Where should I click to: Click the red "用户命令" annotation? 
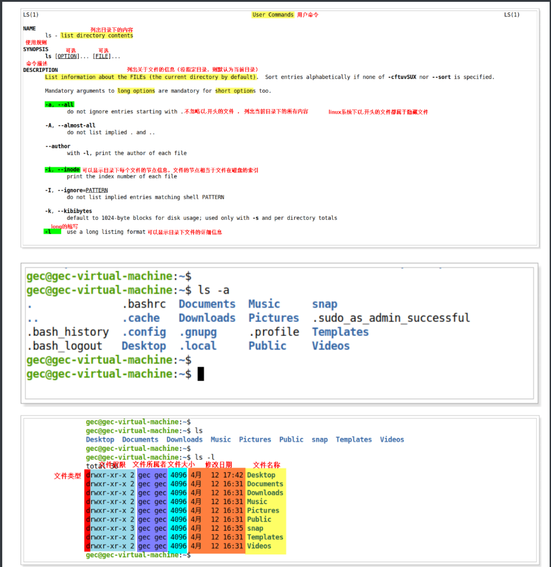(x=308, y=15)
